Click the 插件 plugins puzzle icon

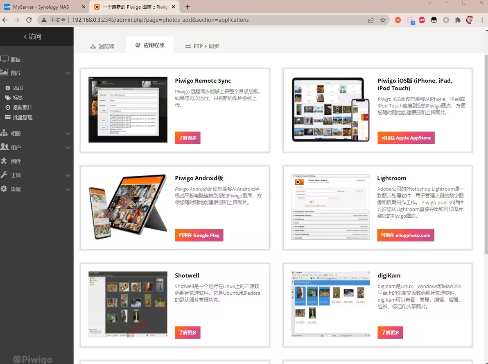click(5, 161)
